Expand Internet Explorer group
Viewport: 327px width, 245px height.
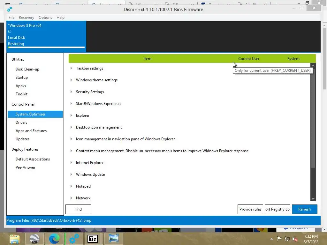71,162
